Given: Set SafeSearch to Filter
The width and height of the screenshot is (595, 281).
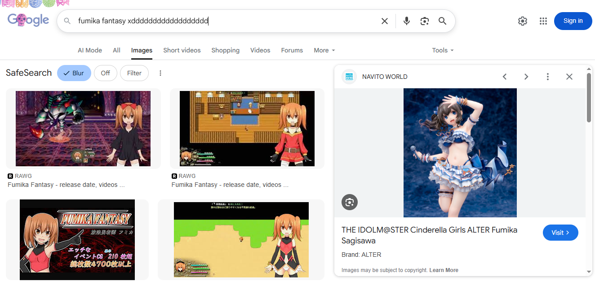Looking at the screenshot, I should 134,73.
